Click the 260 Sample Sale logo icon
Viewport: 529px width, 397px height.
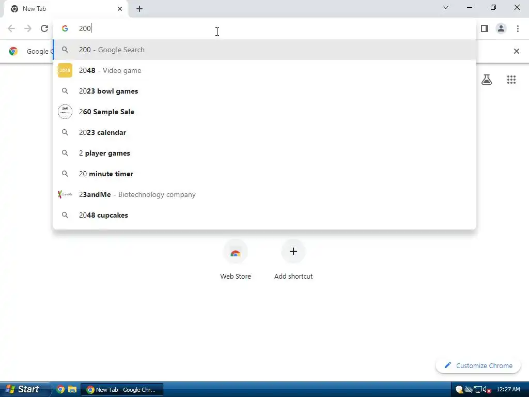coord(65,112)
